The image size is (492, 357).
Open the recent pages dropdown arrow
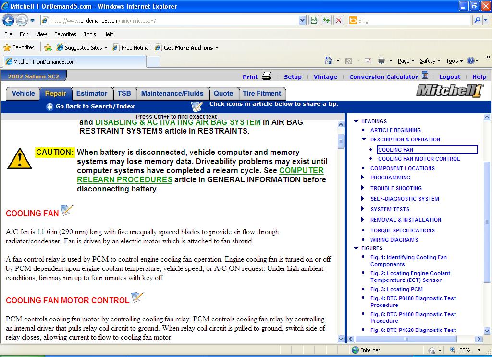tap(32, 21)
